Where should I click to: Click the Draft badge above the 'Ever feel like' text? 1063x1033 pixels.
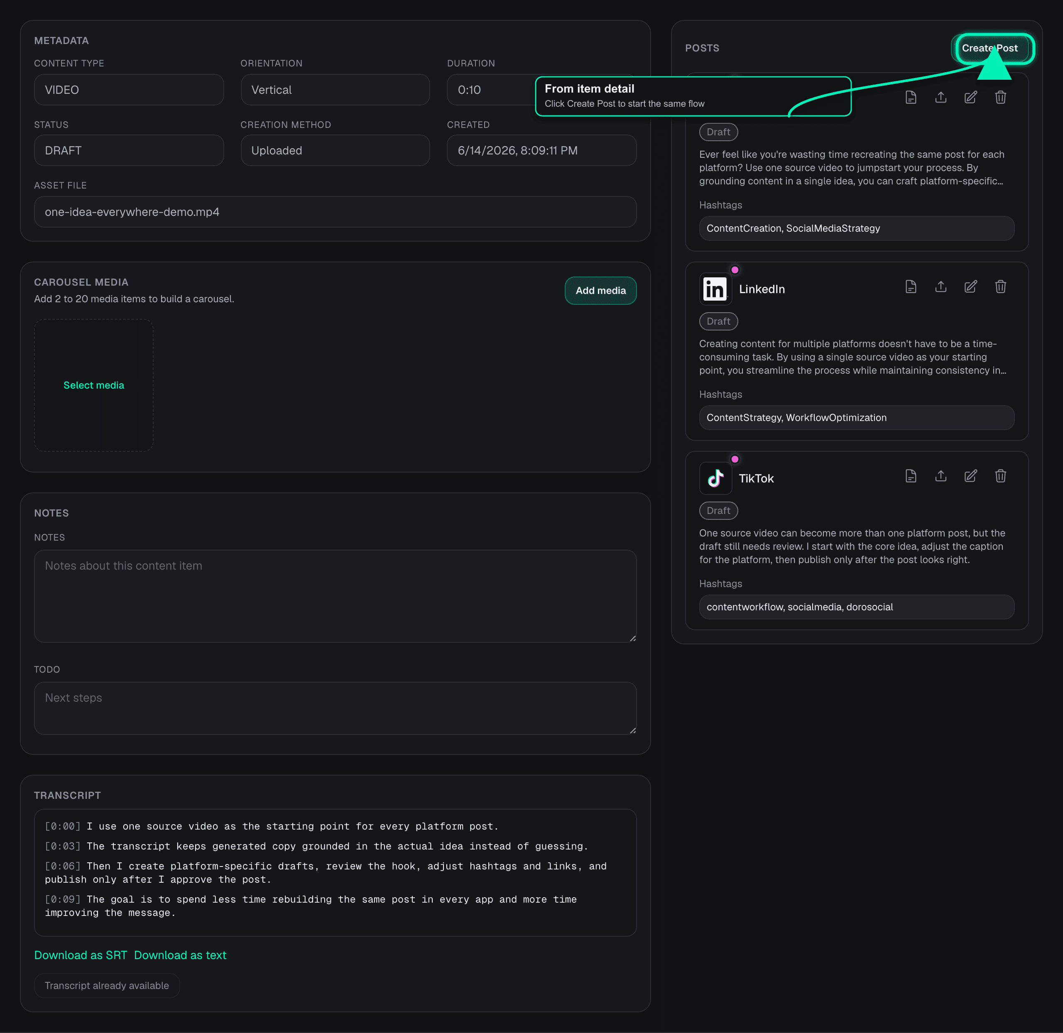718,132
